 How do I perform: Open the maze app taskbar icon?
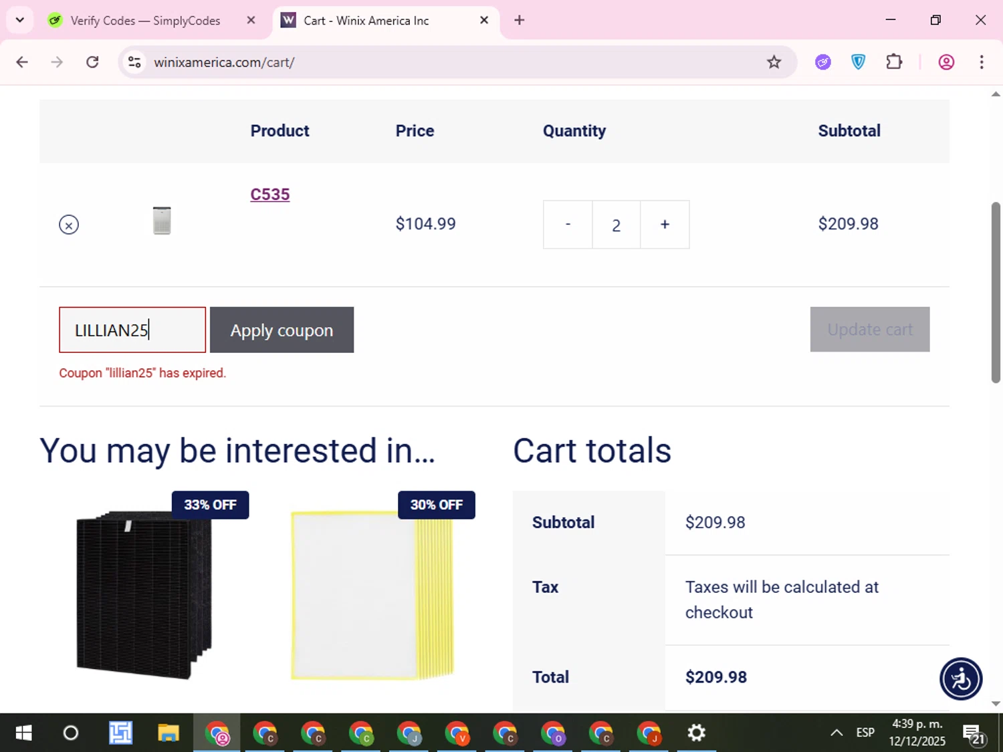coord(120,733)
